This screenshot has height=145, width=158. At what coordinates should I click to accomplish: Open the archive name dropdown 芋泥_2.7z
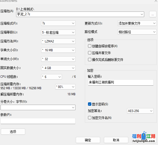pyautogui.click(x=142, y=14)
